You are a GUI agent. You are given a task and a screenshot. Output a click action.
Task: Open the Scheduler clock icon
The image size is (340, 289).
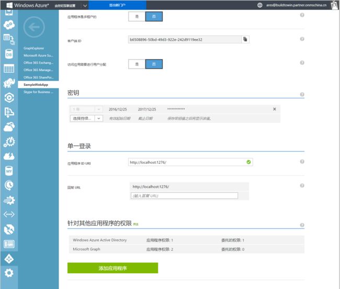pos(9,185)
